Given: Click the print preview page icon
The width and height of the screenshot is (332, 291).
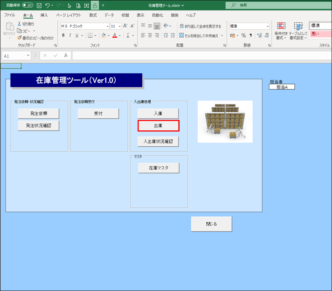Looking at the screenshot, I should pos(78,5).
